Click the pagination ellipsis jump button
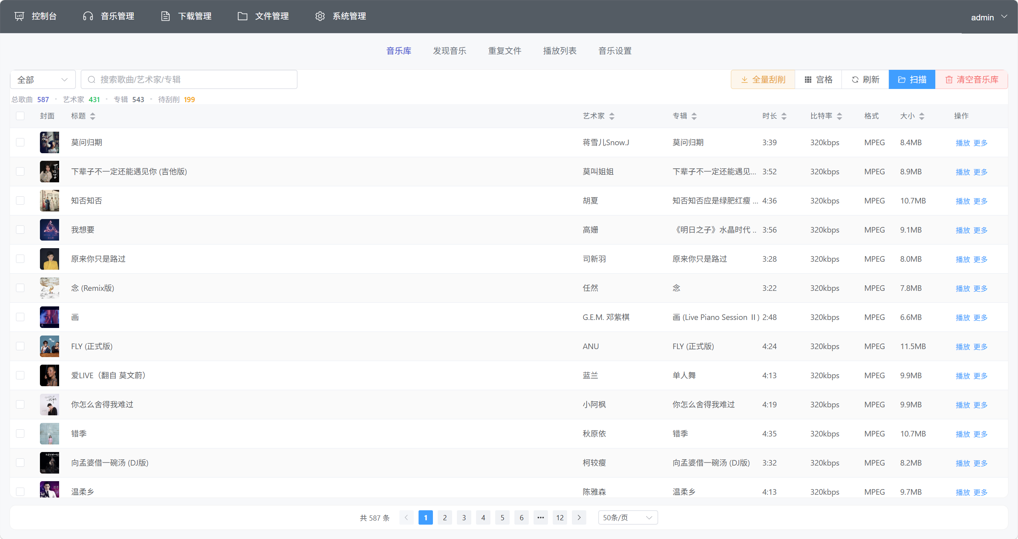1018x539 pixels. (x=541, y=517)
